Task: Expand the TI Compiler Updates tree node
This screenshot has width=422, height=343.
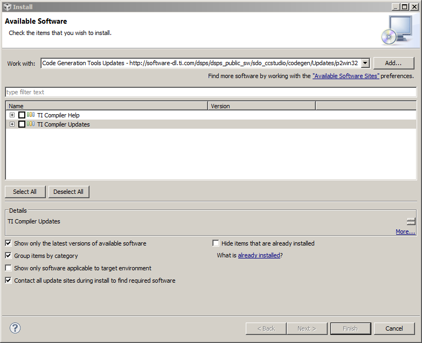Action: click(x=12, y=124)
